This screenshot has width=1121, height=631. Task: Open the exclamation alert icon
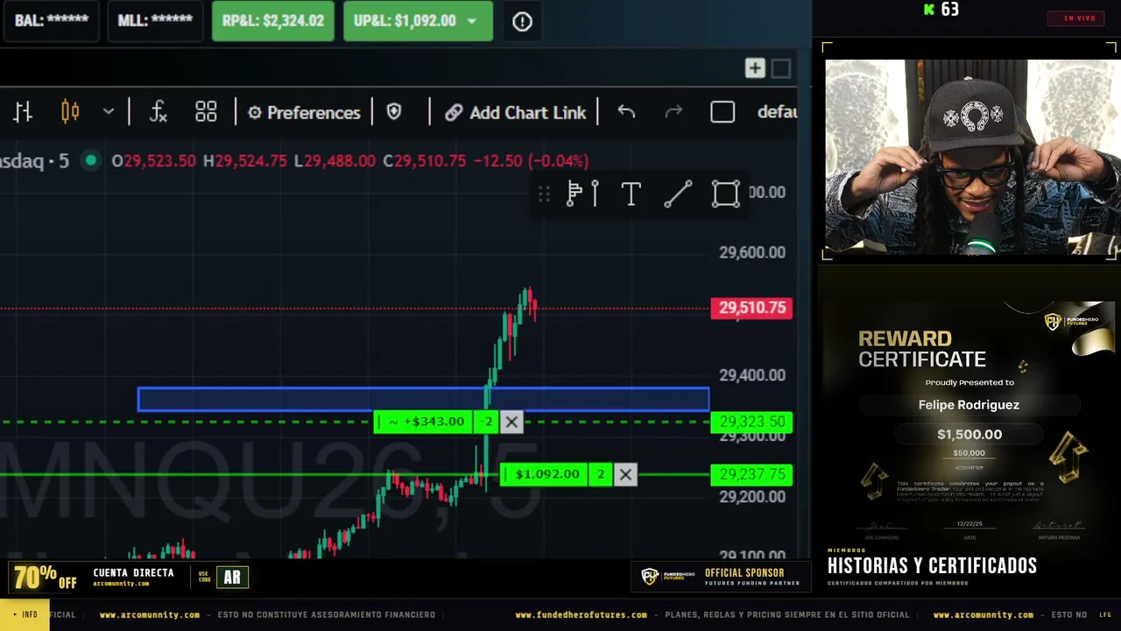pos(522,22)
